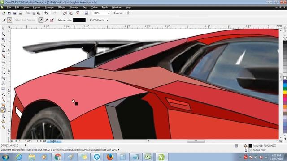This screenshot has height=161, width=287.
Task: Click the status bar fill color swatch
Action: tap(250, 146)
